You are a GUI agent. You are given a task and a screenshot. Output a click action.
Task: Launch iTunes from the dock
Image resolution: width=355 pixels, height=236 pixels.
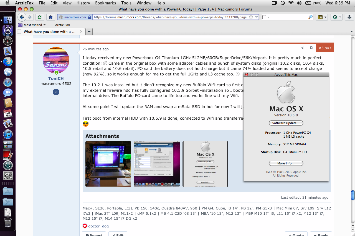[8, 134]
